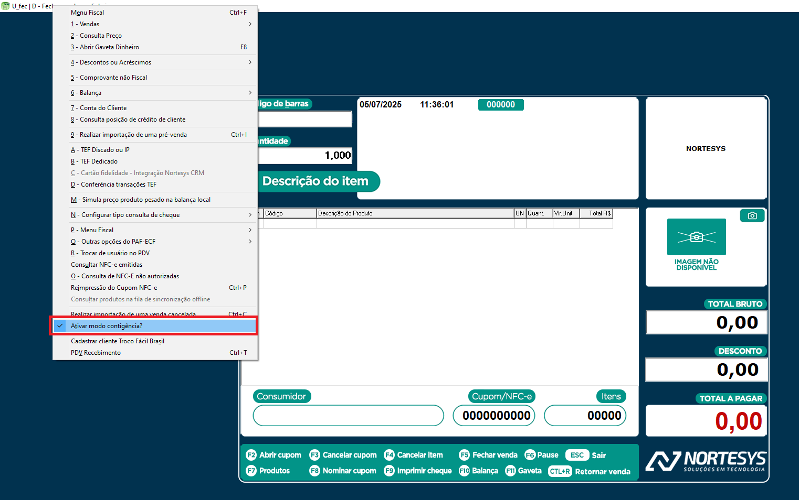Image resolution: width=799 pixels, height=500 pixels.
Task: Click CTL+R Retornar venda button
Action: [x=589, y=471]
